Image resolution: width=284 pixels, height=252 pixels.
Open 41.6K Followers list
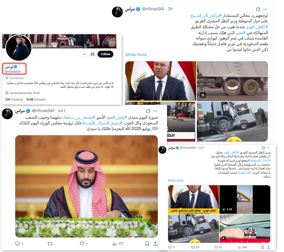pos(36,99)
